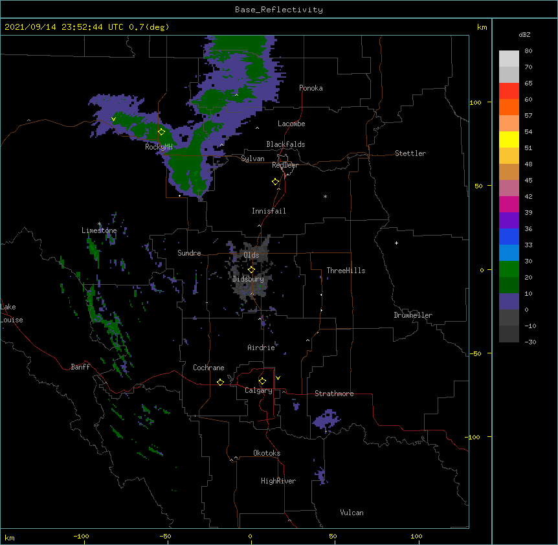Click the Base_Reflectivity title text
The height and width of the screenshot is (545, 558).
(279, 10)
